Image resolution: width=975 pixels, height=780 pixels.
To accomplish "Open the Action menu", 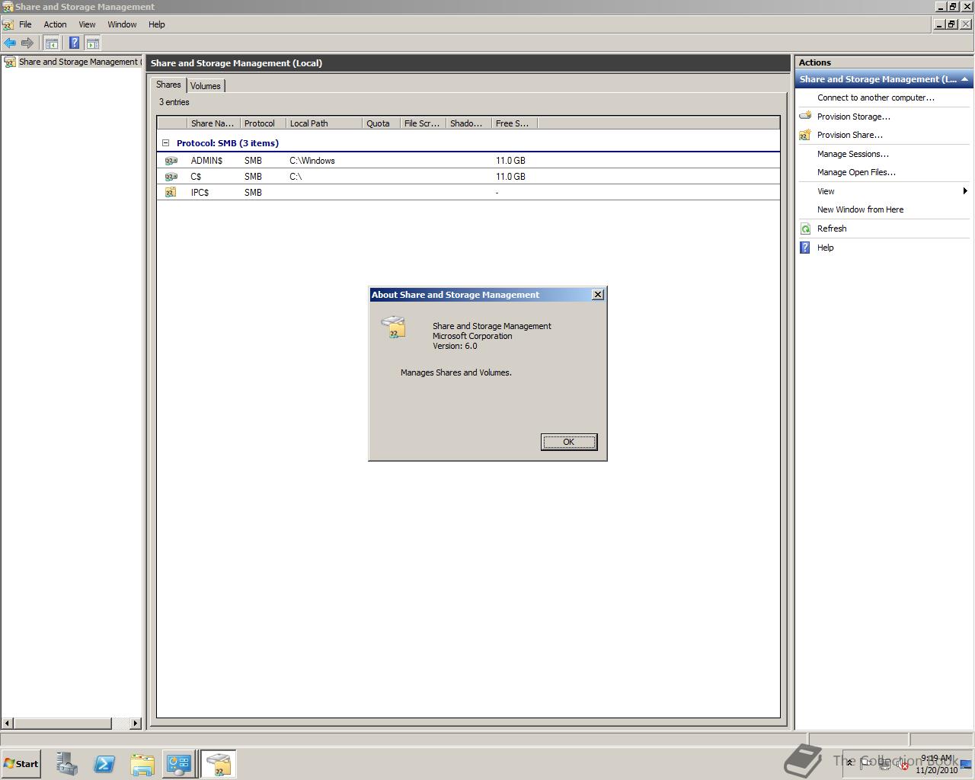I will coord(55,24).
